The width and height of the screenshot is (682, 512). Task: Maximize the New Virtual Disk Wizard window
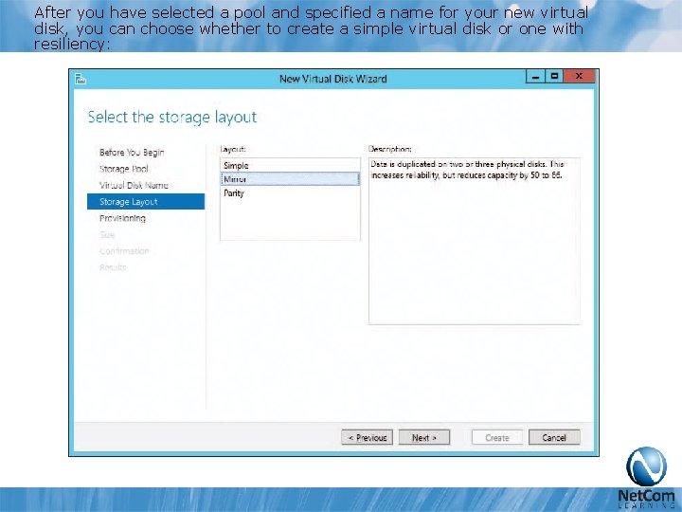(x=554, y=77)
